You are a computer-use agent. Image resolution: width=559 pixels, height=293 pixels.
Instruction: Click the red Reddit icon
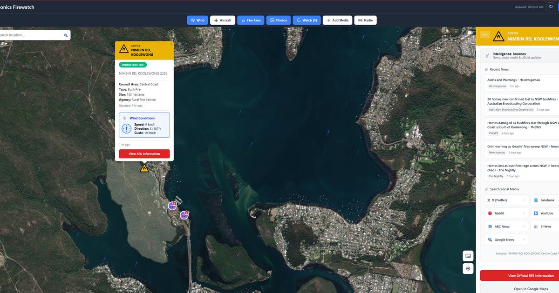pos(490,213)
